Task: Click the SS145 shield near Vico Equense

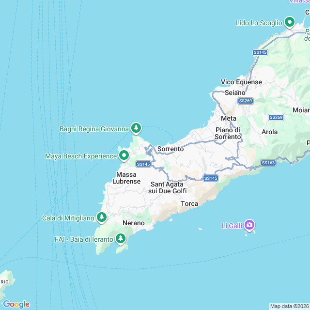Action: click(260, 52)
